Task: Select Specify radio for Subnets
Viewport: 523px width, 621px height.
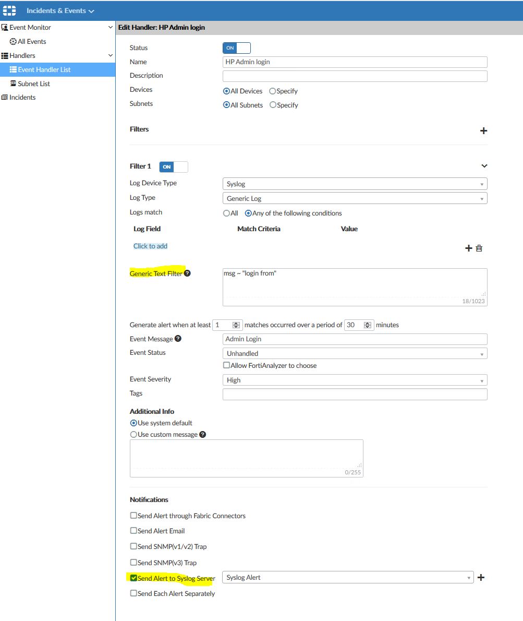Action: tap(273, 105)
